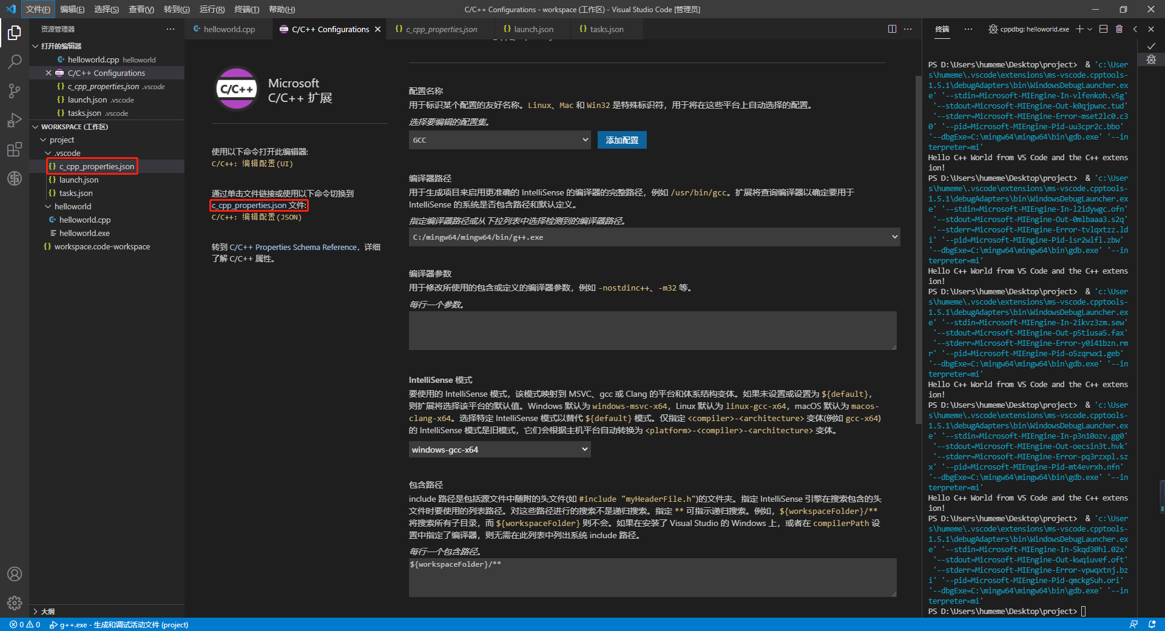
Task: Switch to the launch.json tab
Action: pos(533,29)
